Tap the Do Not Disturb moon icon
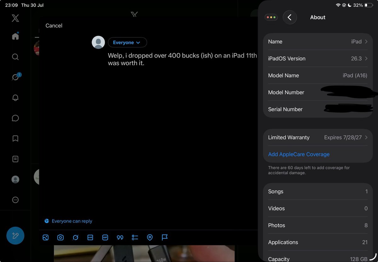The height and width of the screenshot is (262, 378). click(x=350, y=5)
